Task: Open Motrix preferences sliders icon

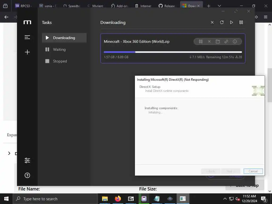Action: click(27, 160)
